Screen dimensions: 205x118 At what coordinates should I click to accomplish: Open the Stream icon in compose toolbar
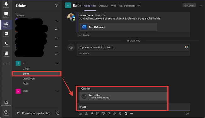pos(114,114)
